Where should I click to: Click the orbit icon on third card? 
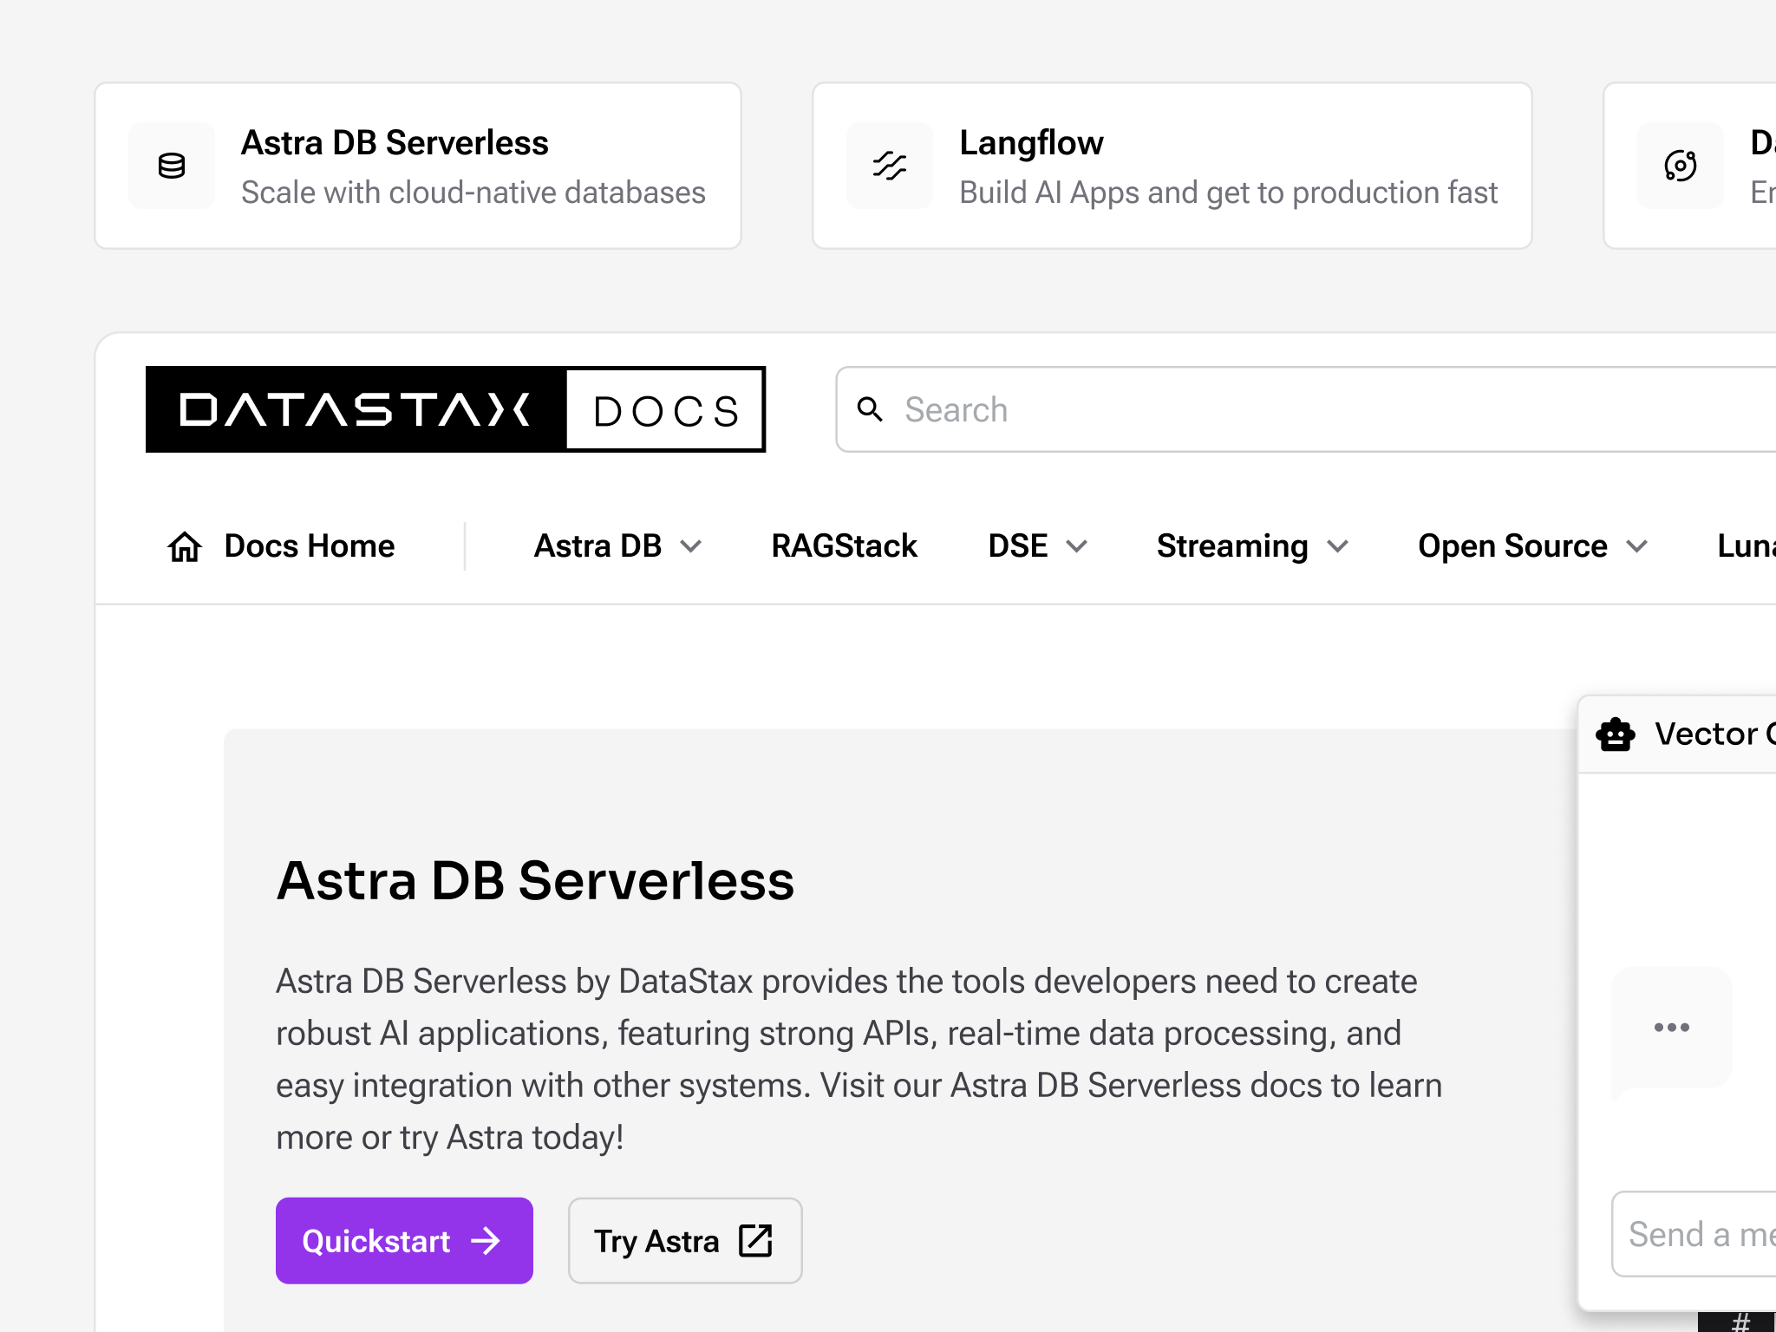point(1680,166)
